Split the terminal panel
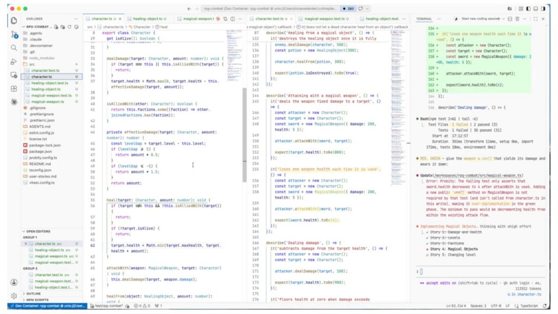This screenshot has height=314, width=558. [510, 19]
